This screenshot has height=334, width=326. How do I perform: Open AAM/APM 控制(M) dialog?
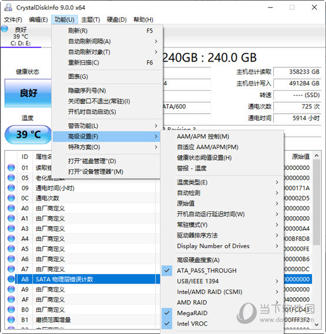point(222,137)
